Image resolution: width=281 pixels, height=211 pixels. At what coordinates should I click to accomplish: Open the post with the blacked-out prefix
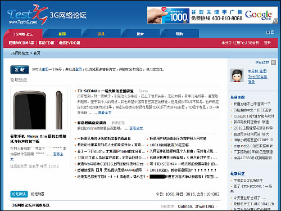tap(184, 177)
